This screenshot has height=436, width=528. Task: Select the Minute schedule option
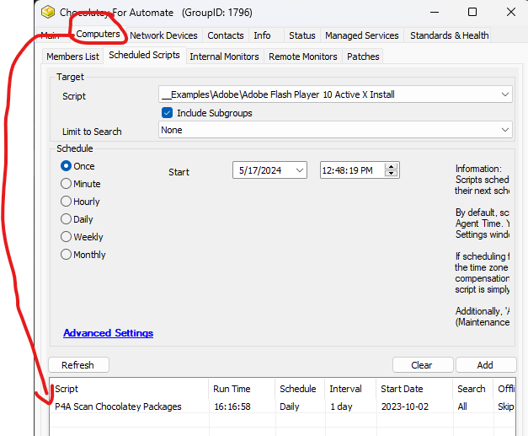[66, 184]
